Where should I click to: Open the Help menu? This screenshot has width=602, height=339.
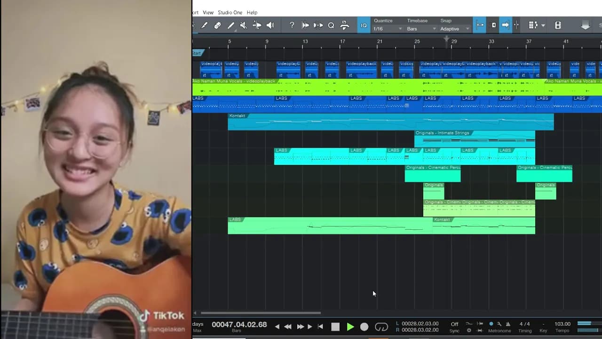coord(252,13)
